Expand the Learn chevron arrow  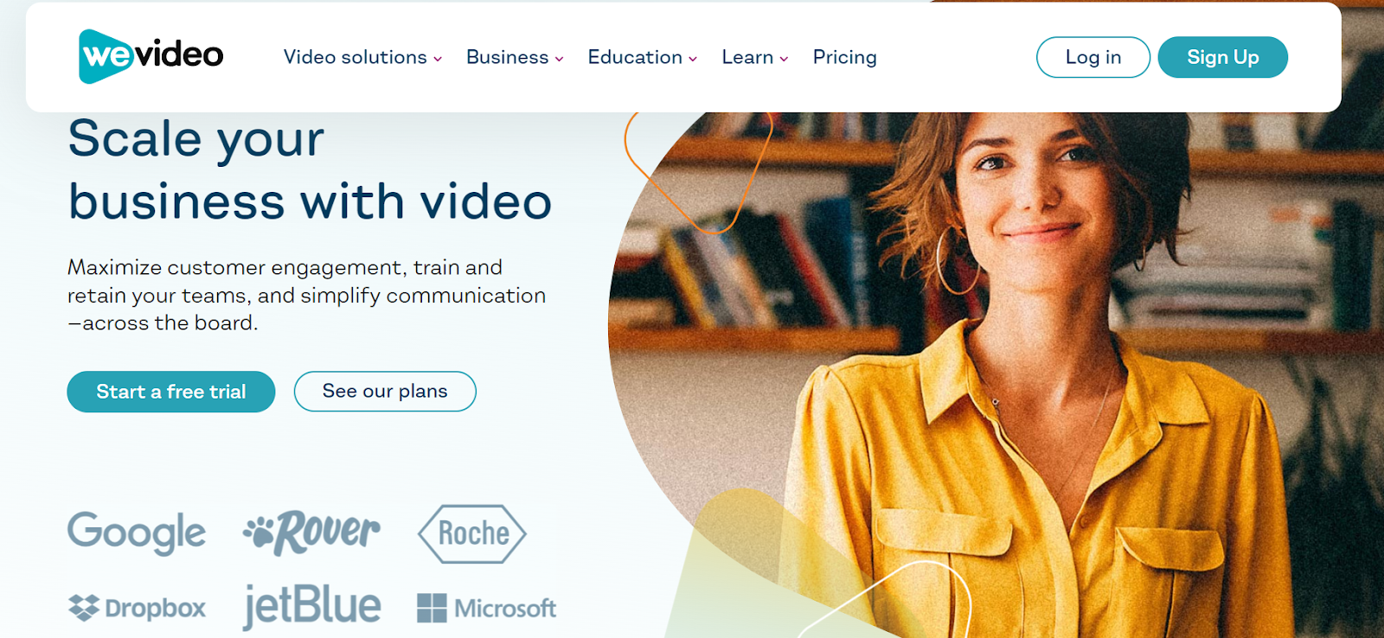pos(784,59)
